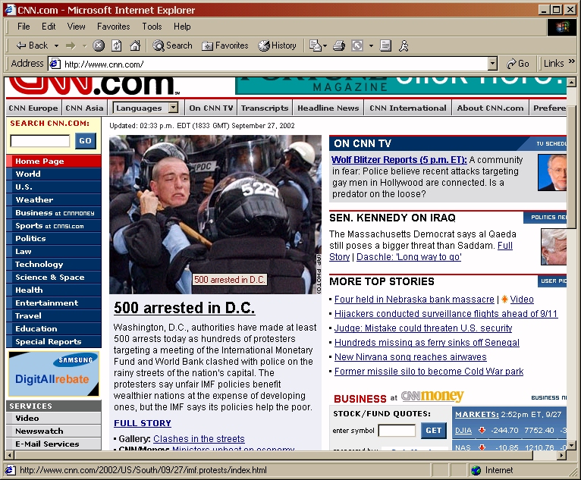
Task: Click the video icon beside Nebraska story
Action: (504, 300)
